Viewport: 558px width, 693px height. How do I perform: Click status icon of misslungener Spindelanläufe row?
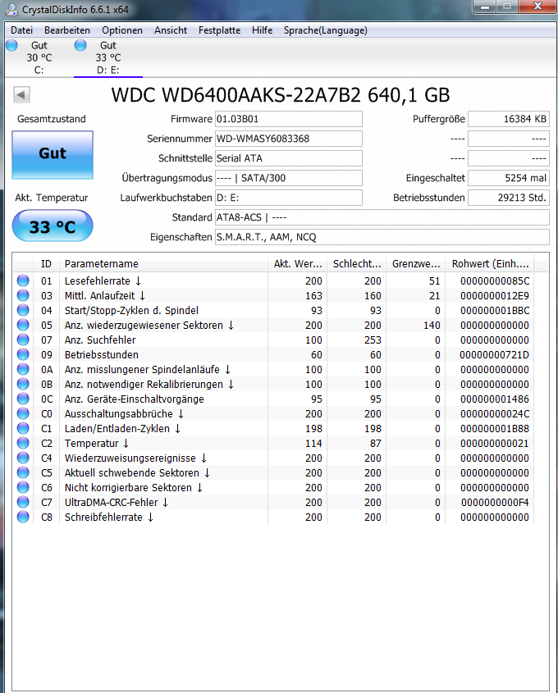(23, 369)
